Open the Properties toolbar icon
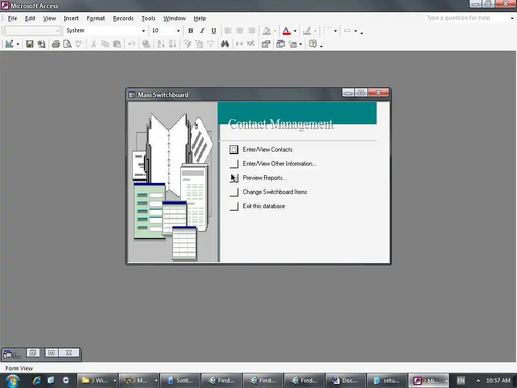 266,44
